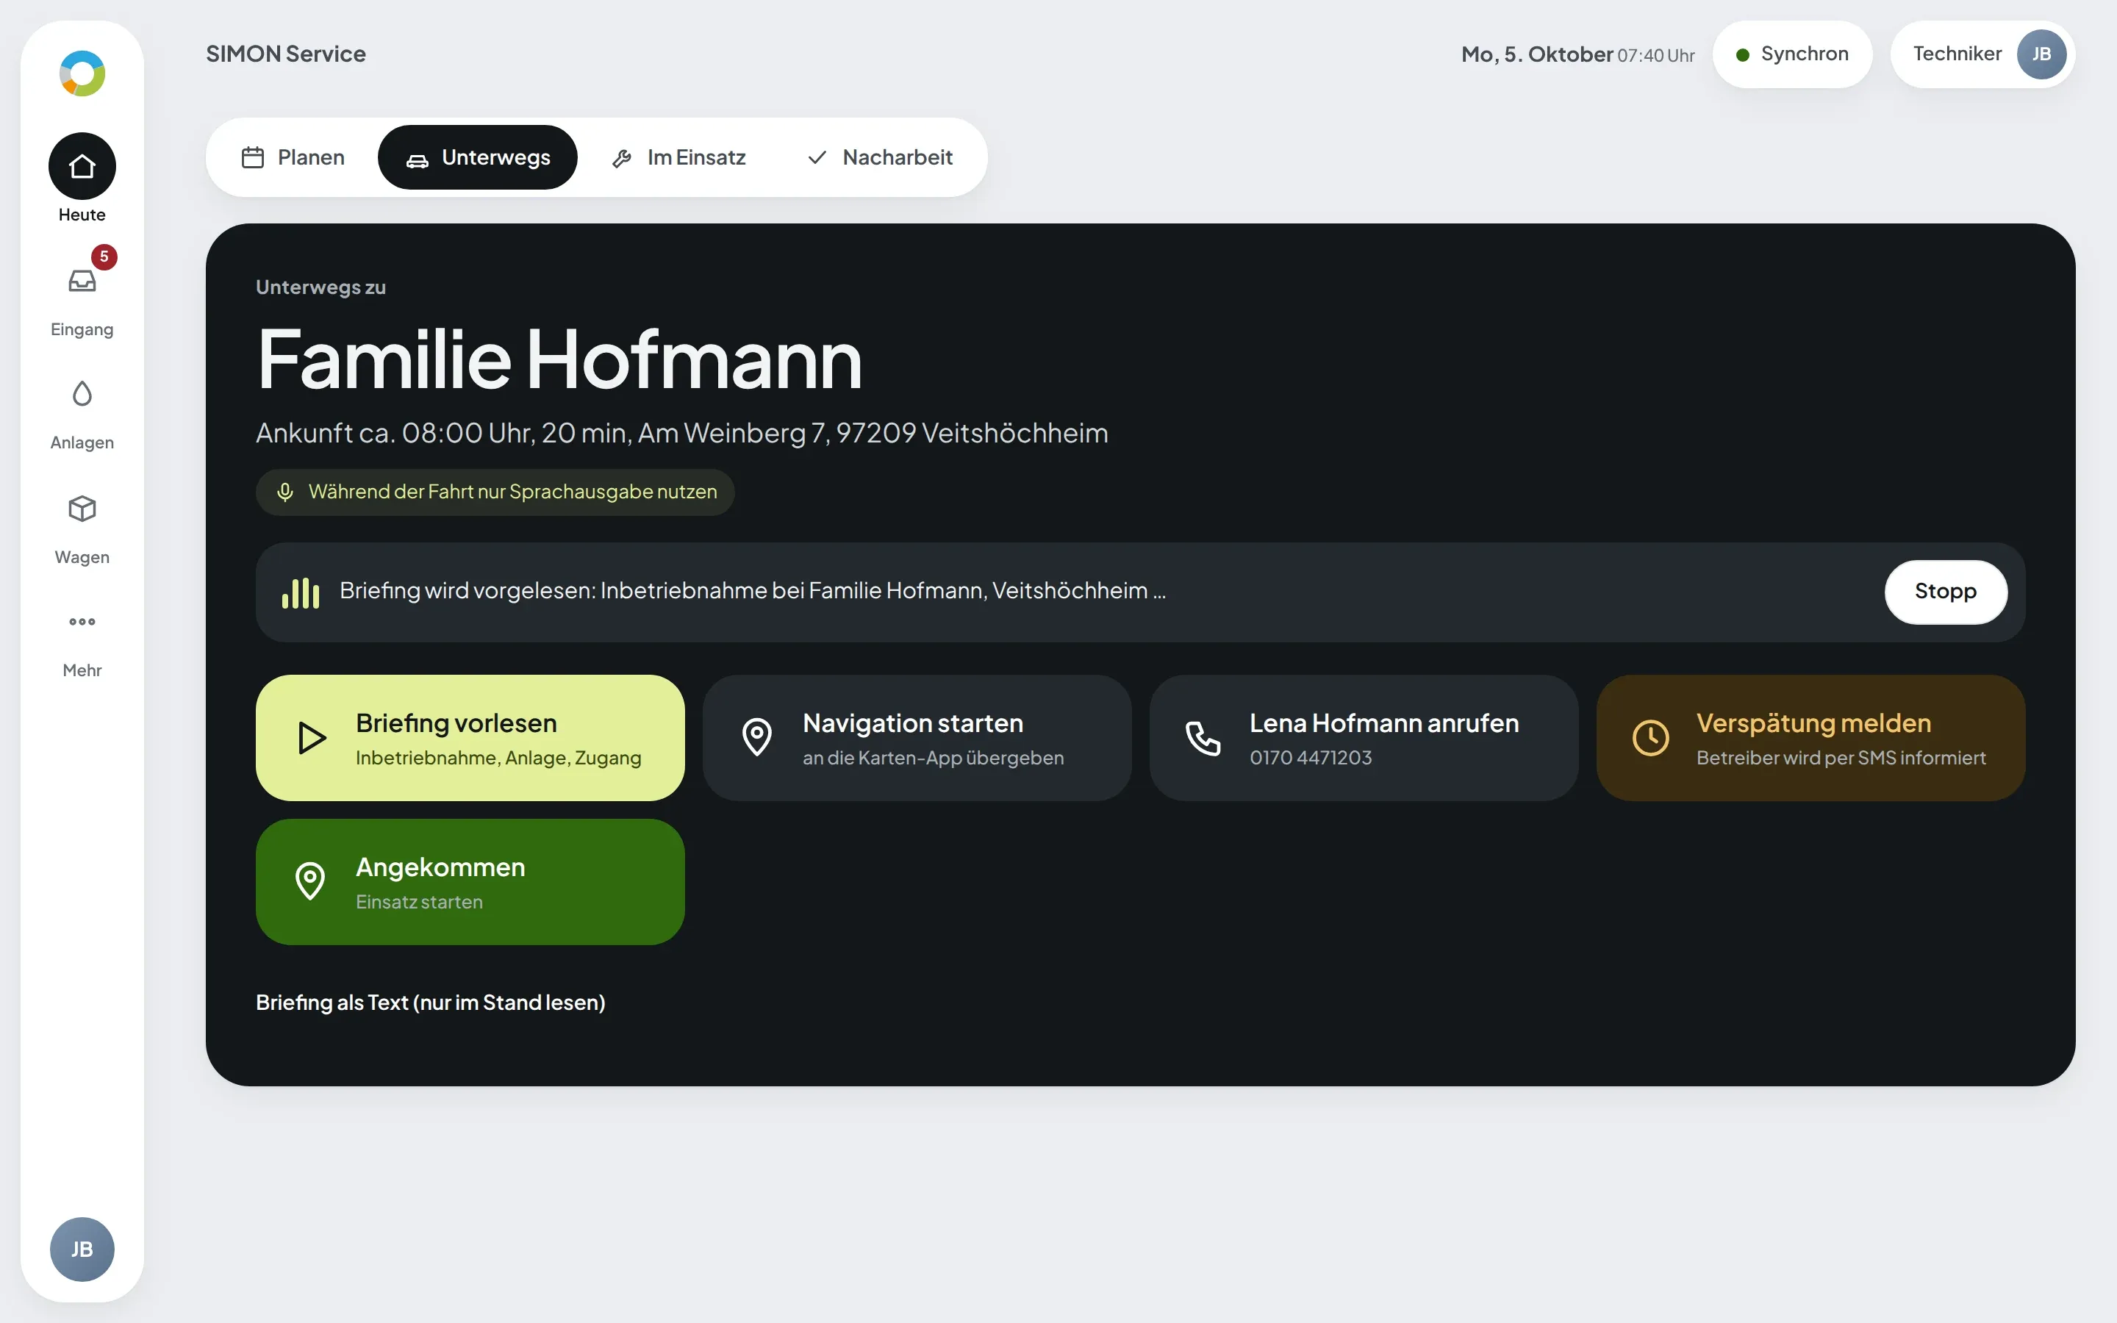Image resolution: width=2117 pixels, height=1323 pixels.
Task: Click the Techniker role label
Action: click(1957, 54)
